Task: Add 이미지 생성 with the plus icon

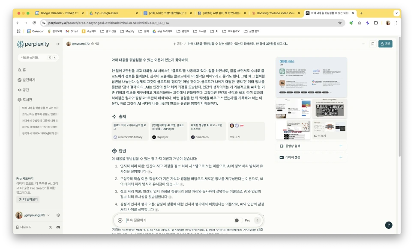Action: pyautogui.click(x=341, y=157)
